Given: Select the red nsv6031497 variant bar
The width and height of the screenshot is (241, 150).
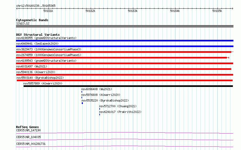Looking at the screenshot, I should [x=123, y=69].
